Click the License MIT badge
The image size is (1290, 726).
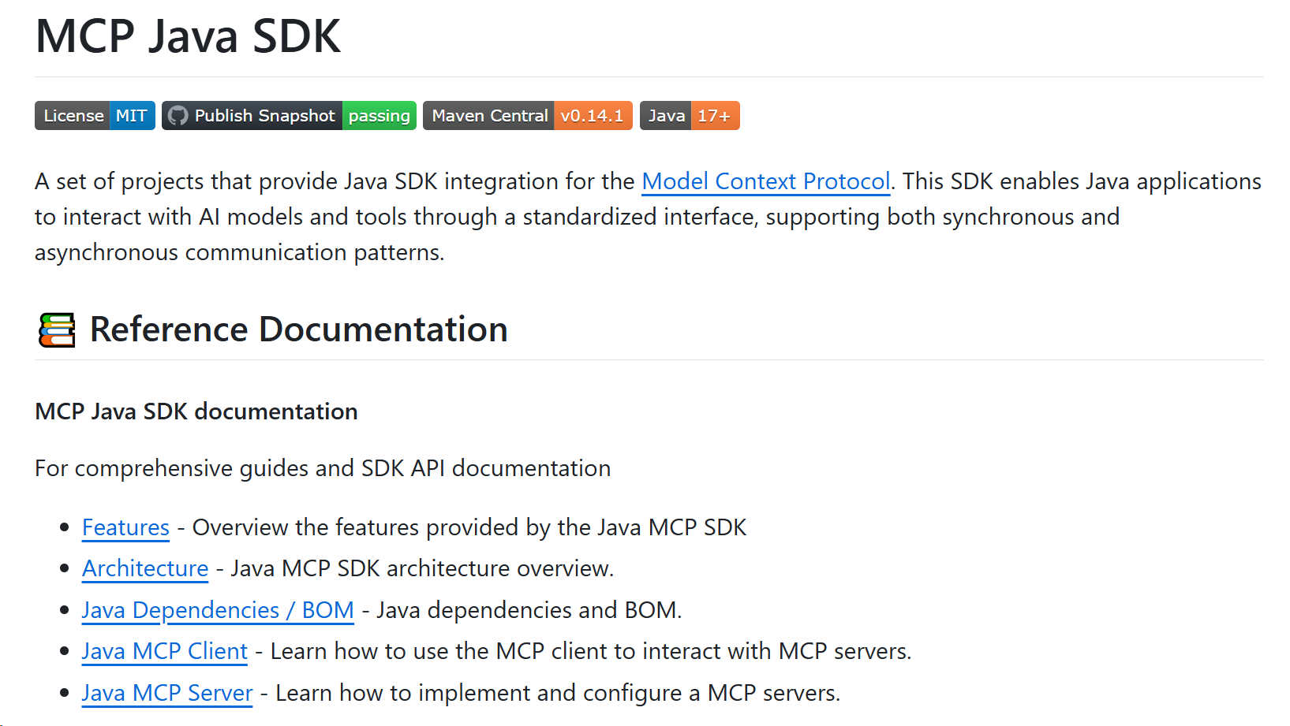95,116
